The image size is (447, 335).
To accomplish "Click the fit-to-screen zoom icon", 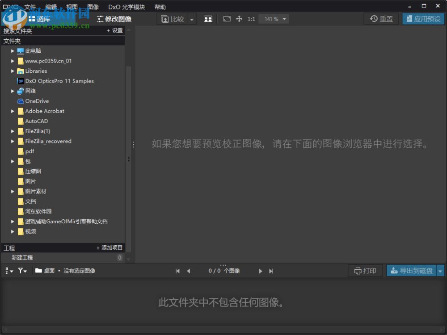I will pos(227,19).
